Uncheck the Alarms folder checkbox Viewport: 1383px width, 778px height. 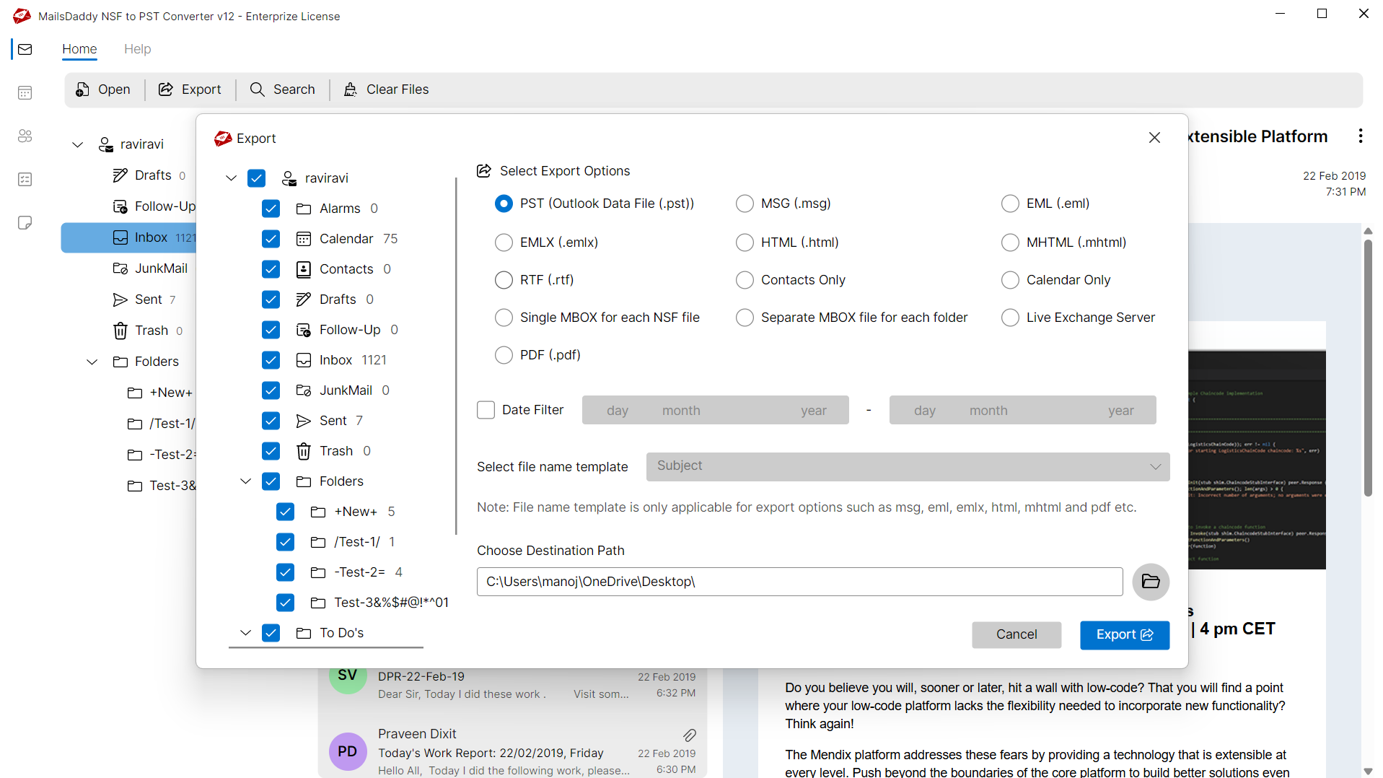271,209
